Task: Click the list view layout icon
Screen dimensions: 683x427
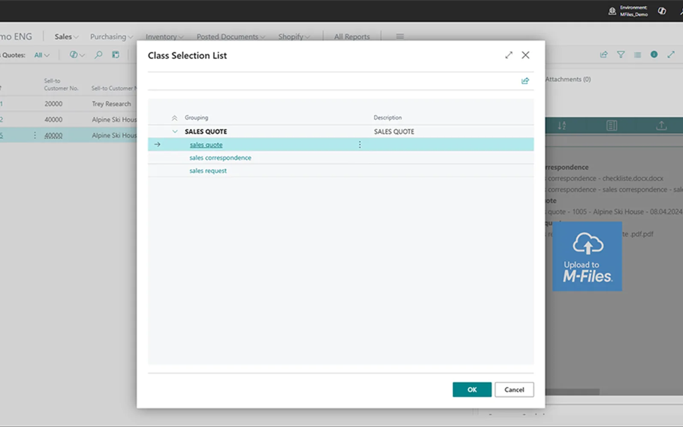Action: pyautogui.click(x=637, y=55)
